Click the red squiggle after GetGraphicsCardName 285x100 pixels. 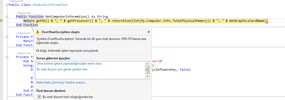[x=267, y=23]
